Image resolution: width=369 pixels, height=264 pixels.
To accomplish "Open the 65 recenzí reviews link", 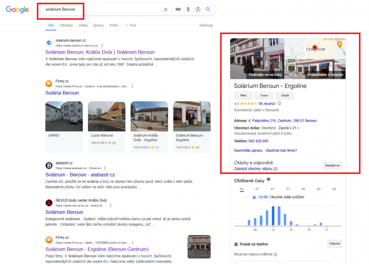I will [267, 104].
